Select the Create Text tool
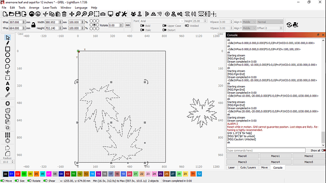The height and width of the screenshot is (183, 326). coord(8,84)
